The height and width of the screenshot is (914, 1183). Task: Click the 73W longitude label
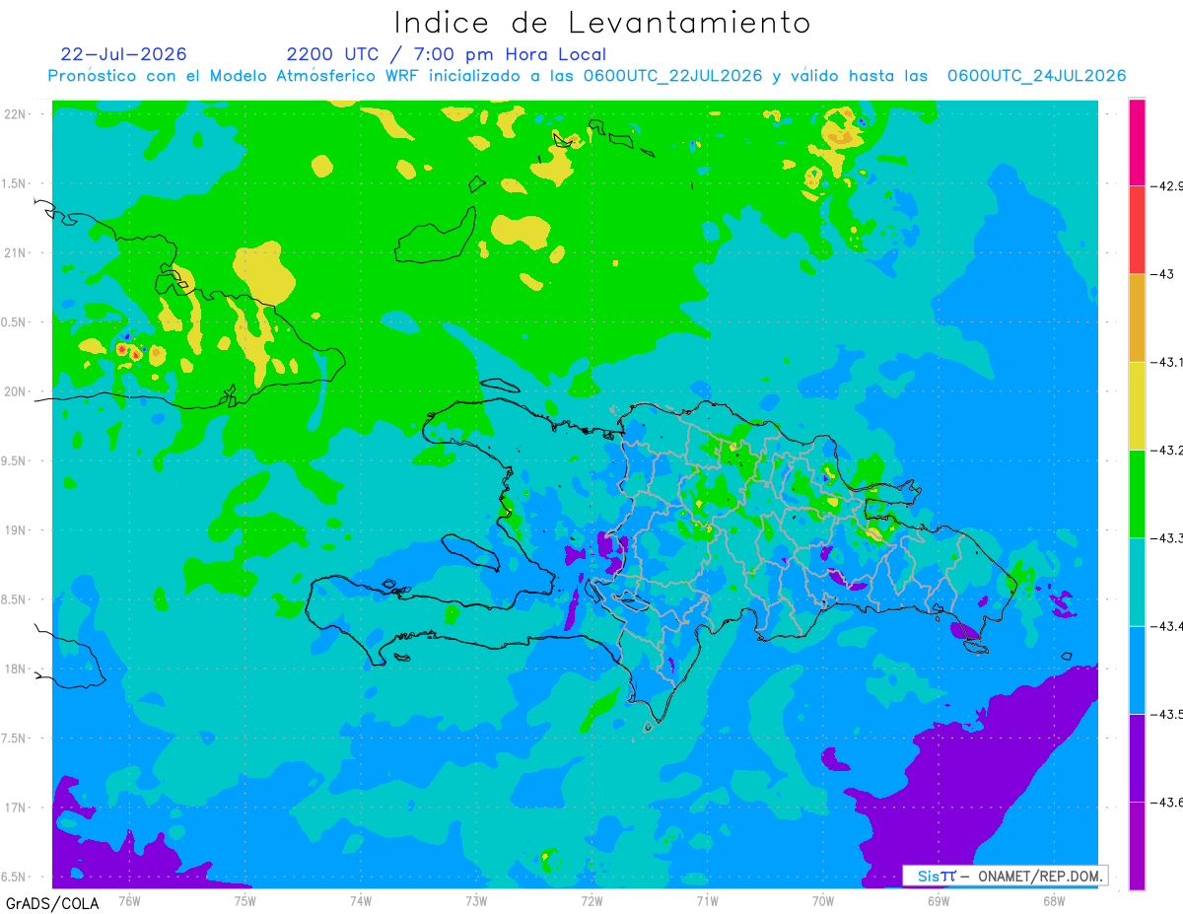point(475,900)
